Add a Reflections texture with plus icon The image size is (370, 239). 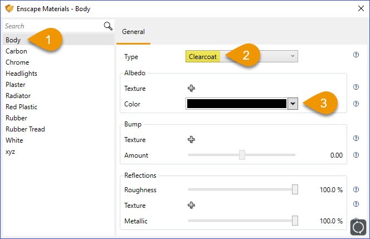[191, 205]
